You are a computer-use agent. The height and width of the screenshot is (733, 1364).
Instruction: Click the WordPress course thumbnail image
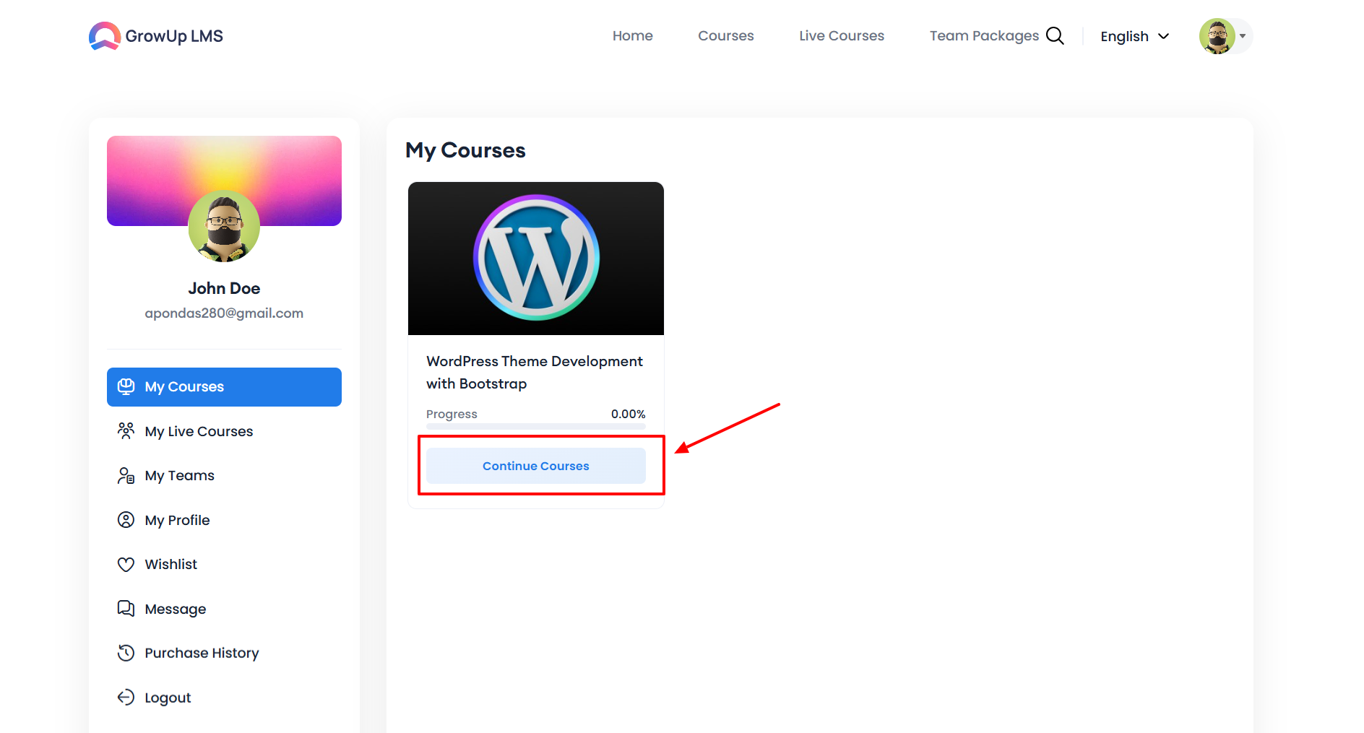tap(536, 259)
